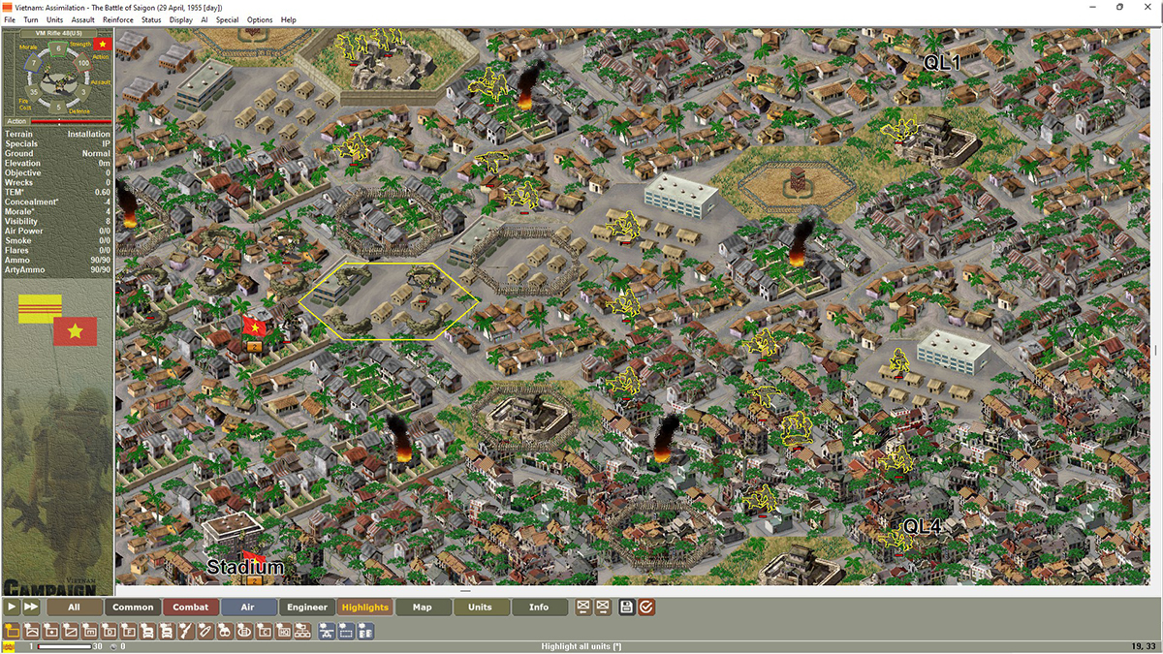Click the Strength value 6 box
Viewport: 1163px width, 654px height.
pos(58,47)
